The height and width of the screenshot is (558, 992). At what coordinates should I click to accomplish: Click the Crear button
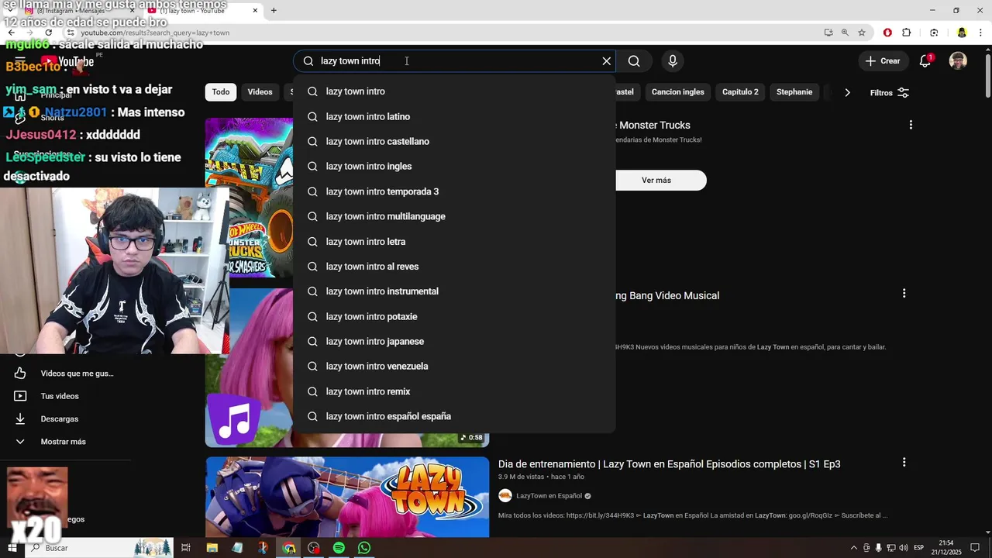(x=883, y=61)
